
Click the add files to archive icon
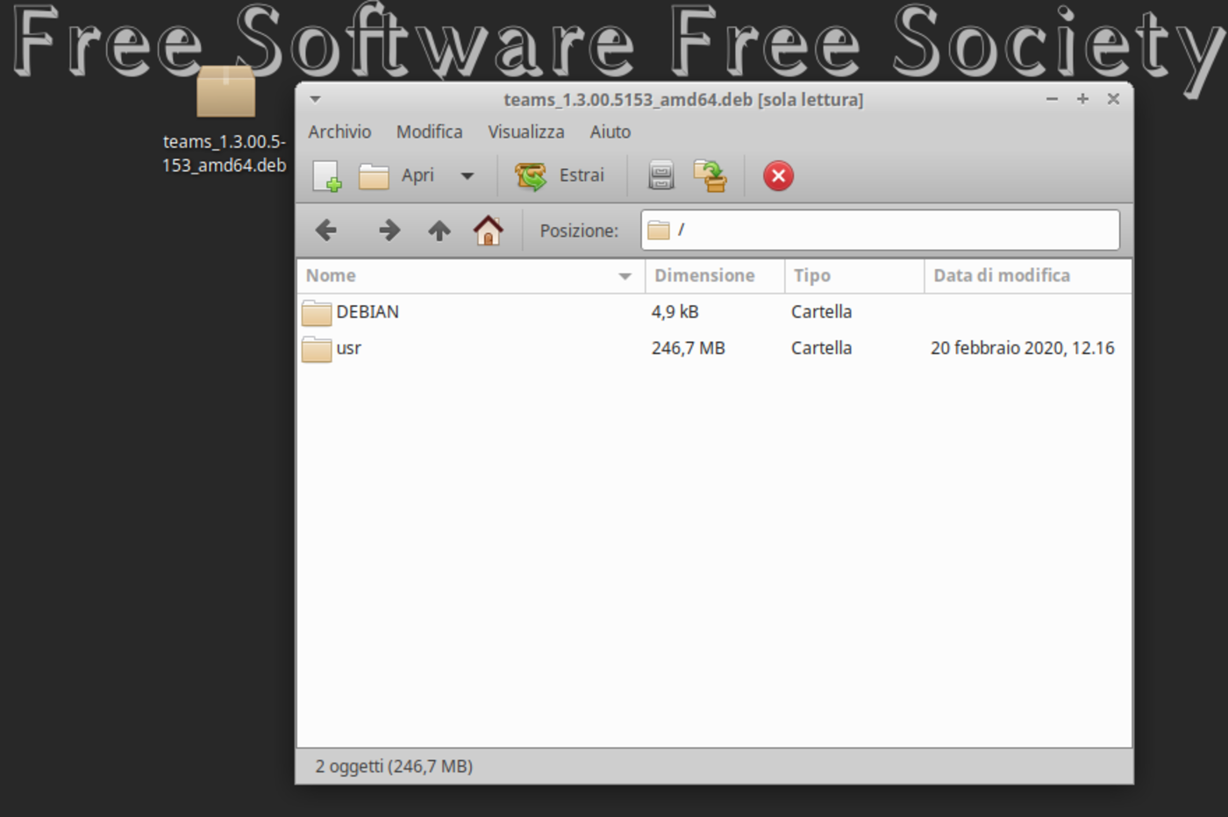[710, 175]
